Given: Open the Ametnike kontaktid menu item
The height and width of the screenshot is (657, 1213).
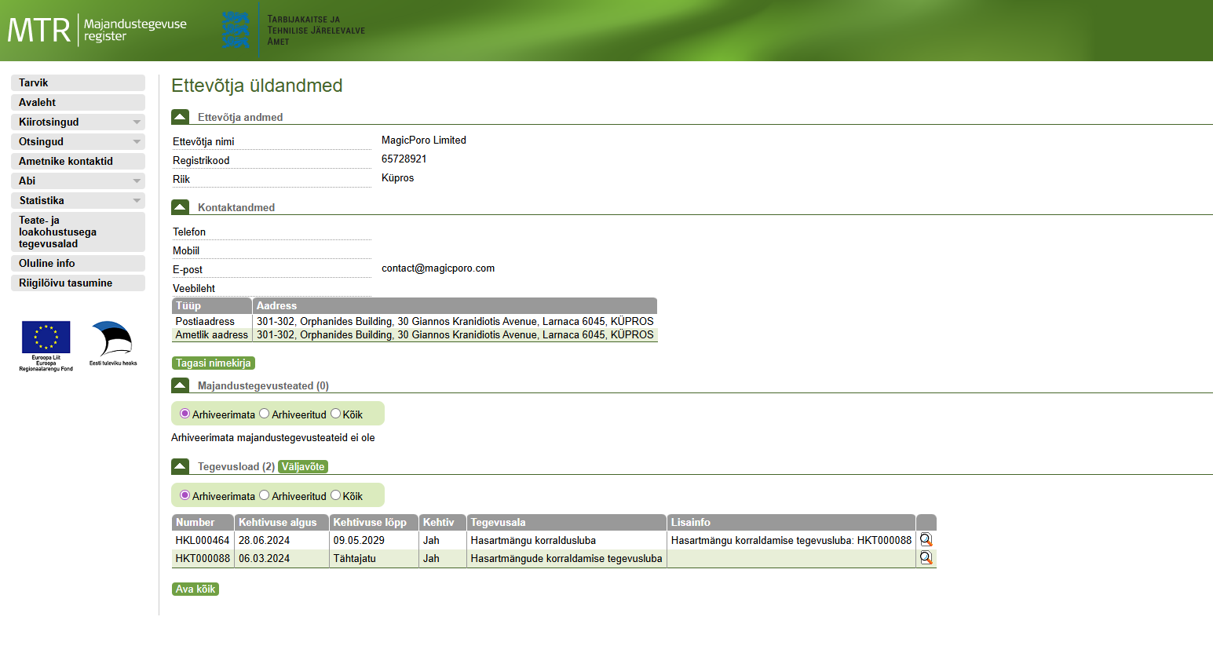Looking at the screenshot, I should click(78, 161).
